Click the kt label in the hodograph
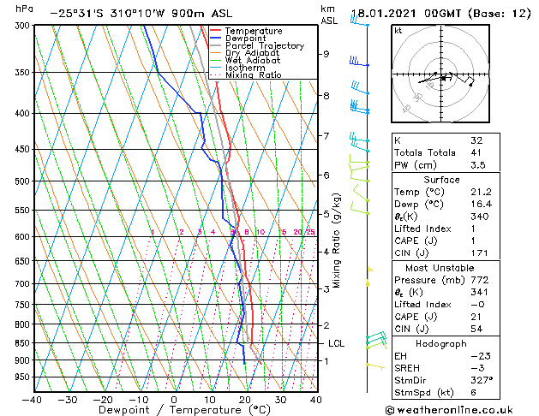Viewport: 539px width, 416px height. click(398, 31)
